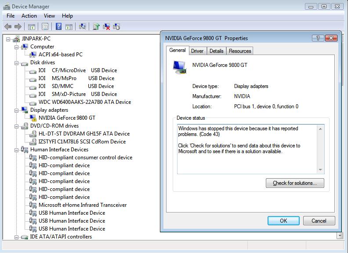
Task: Open the Properties toolbar icon
Action: 45,27
